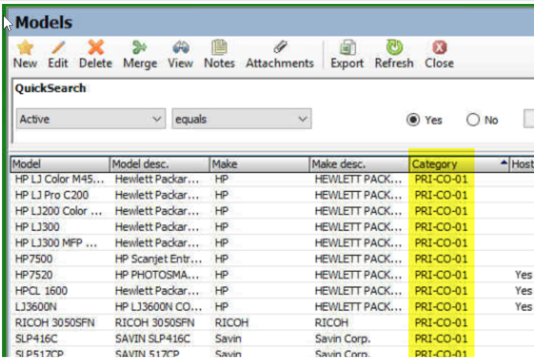Open the Attachments paperclip icon
The height and width of the screenshot is (362, 534).
click(280, 47)
